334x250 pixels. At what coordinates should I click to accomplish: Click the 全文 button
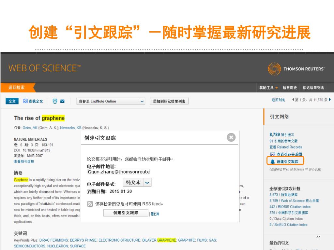12,101
